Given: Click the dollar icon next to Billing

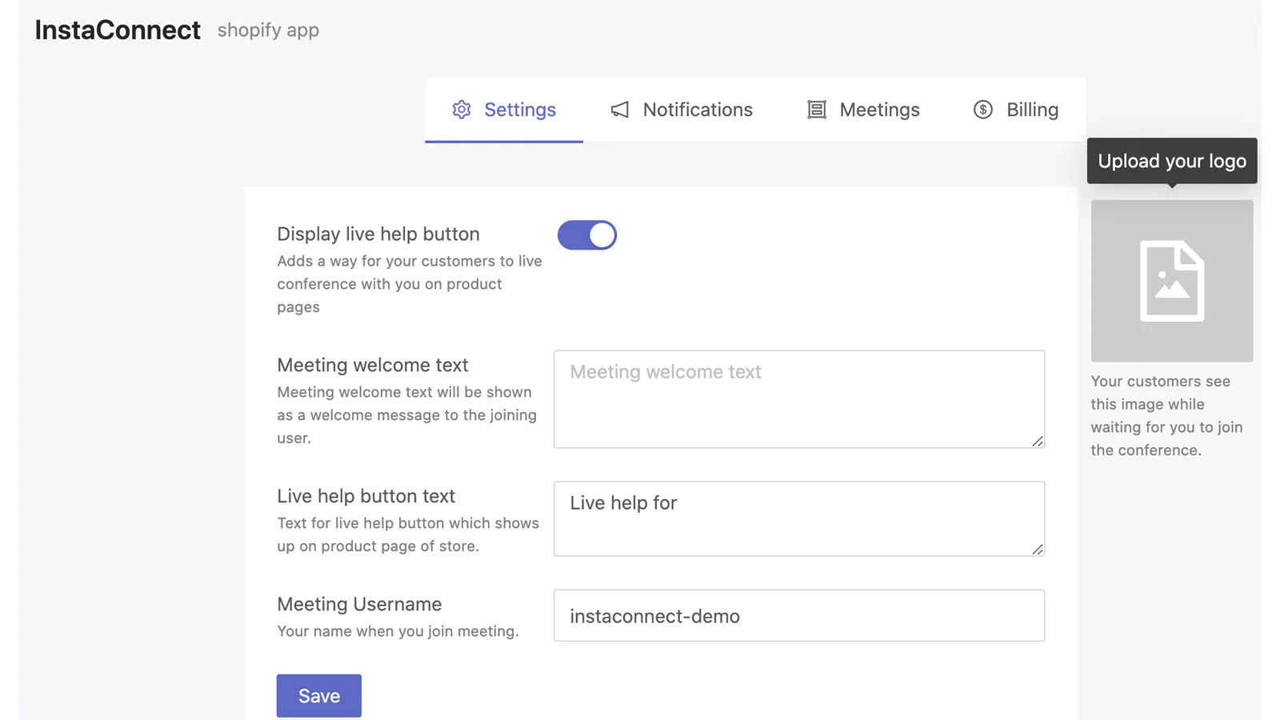Looking at the screenshot, I should [x=982, y=110].
